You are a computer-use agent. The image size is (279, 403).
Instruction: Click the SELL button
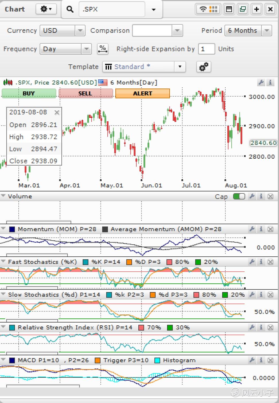coord(86,93)
